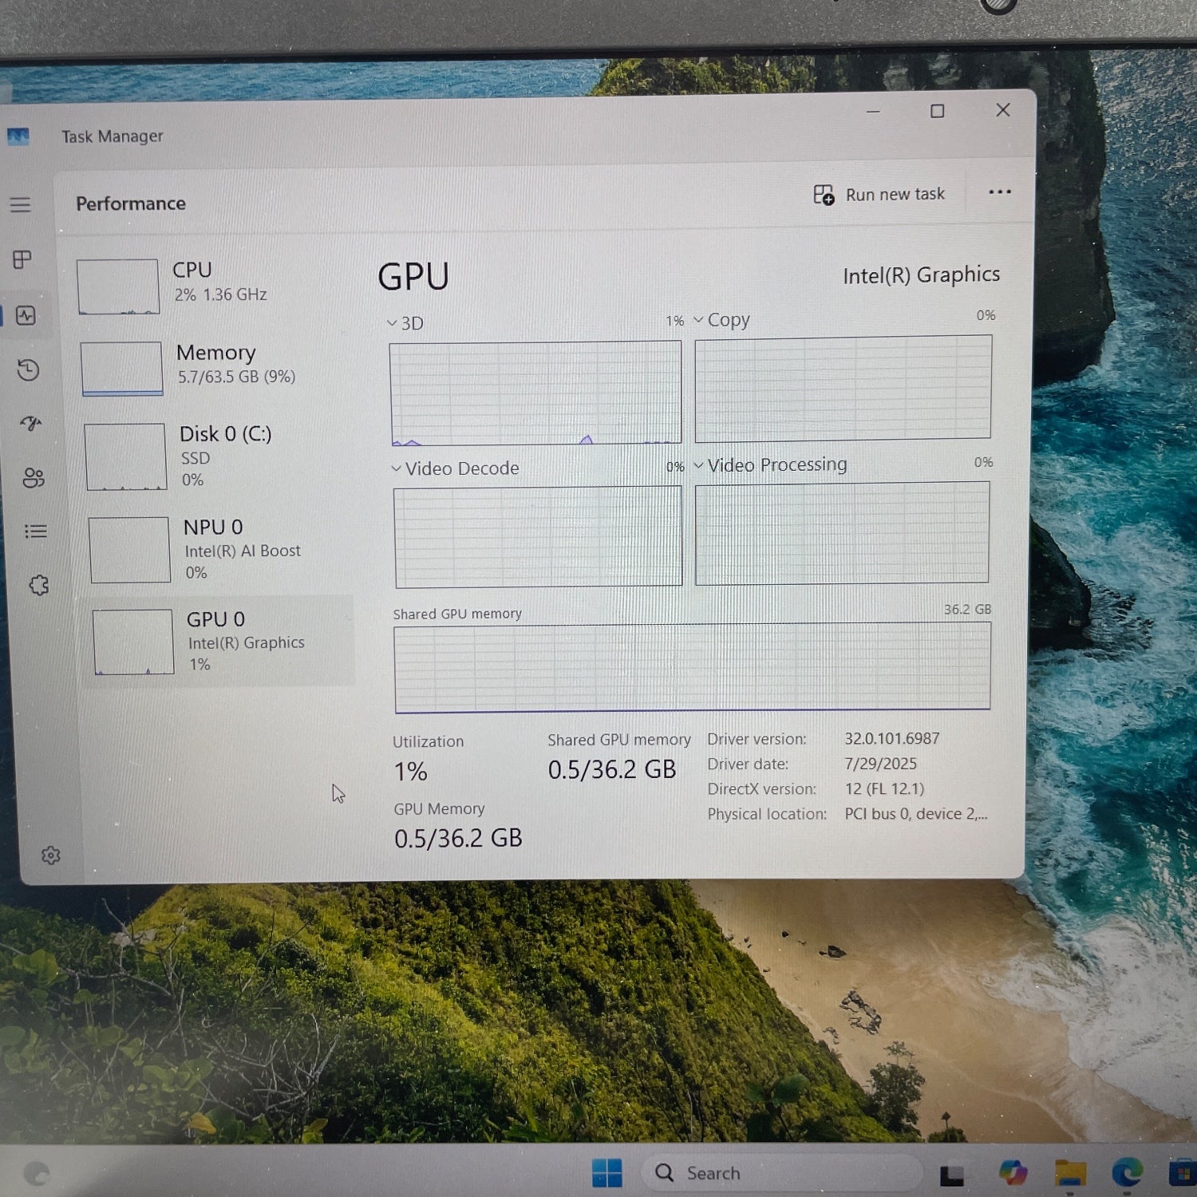
Task: Open the Copy engine graph dropdown
Action: point(721,320)
